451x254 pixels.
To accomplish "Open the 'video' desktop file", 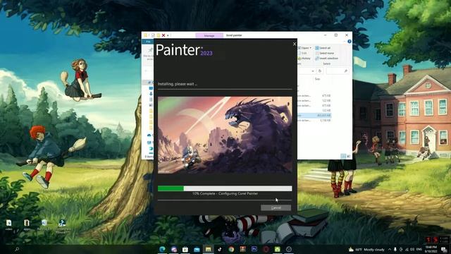I will (x=9, y=225).
